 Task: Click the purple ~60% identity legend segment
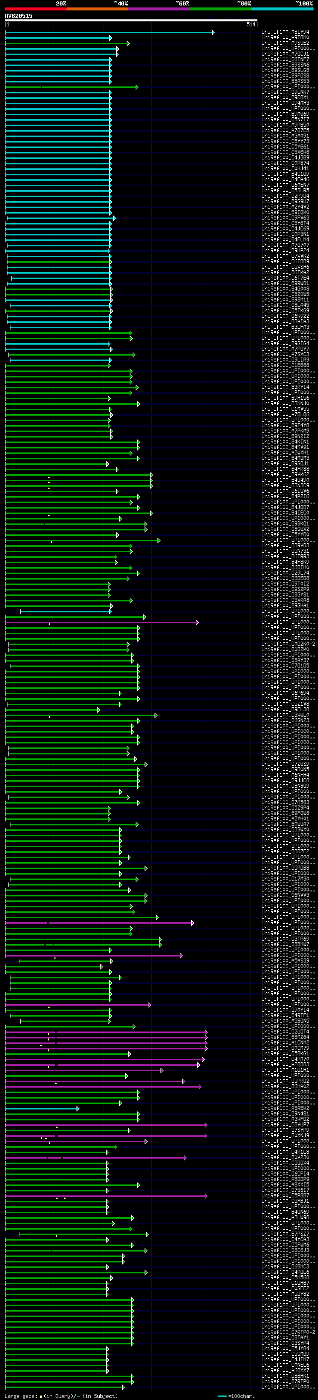click(x=159, y=9)
